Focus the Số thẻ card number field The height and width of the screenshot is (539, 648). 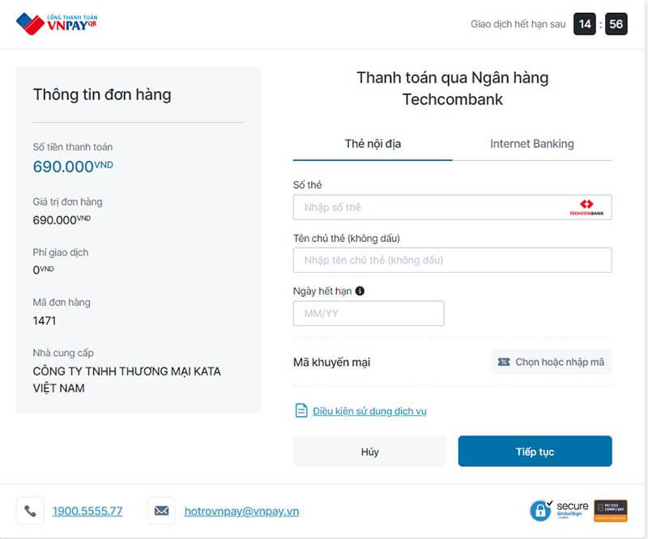429,208
